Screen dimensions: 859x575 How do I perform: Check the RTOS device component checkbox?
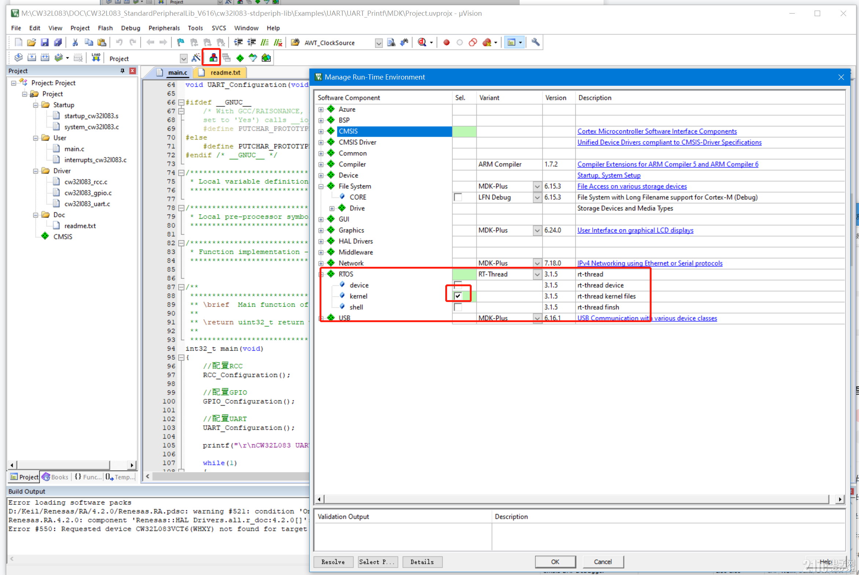click(x=458, y=284)
